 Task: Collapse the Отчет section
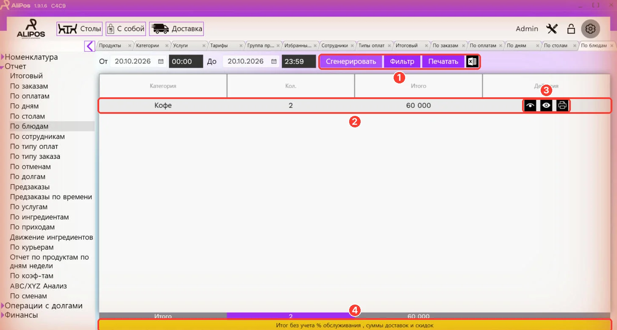(x=3, y=67)
